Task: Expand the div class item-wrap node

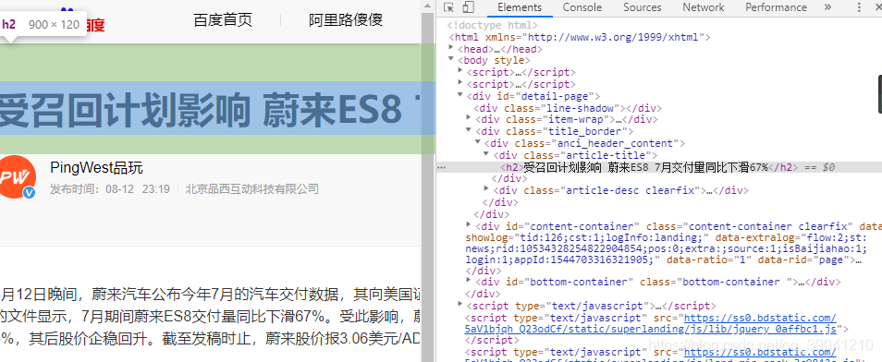Action: click(x=470, y=118)
